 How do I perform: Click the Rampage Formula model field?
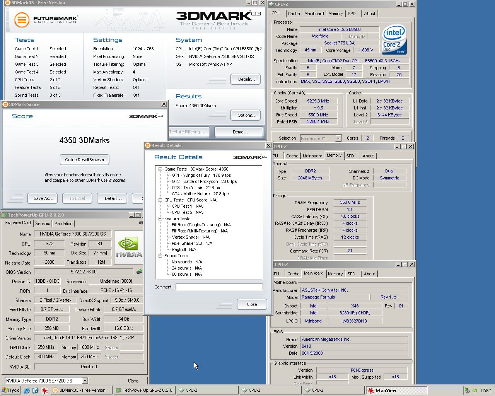(x=334, y=297)
